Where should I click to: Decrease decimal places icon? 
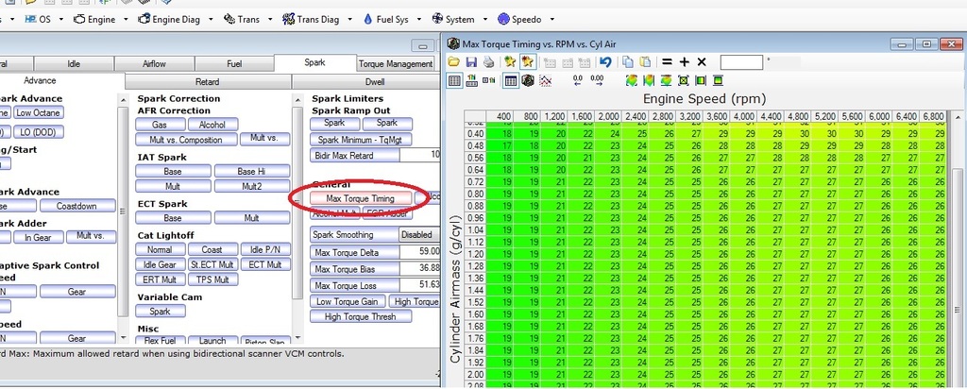[577, 80]
